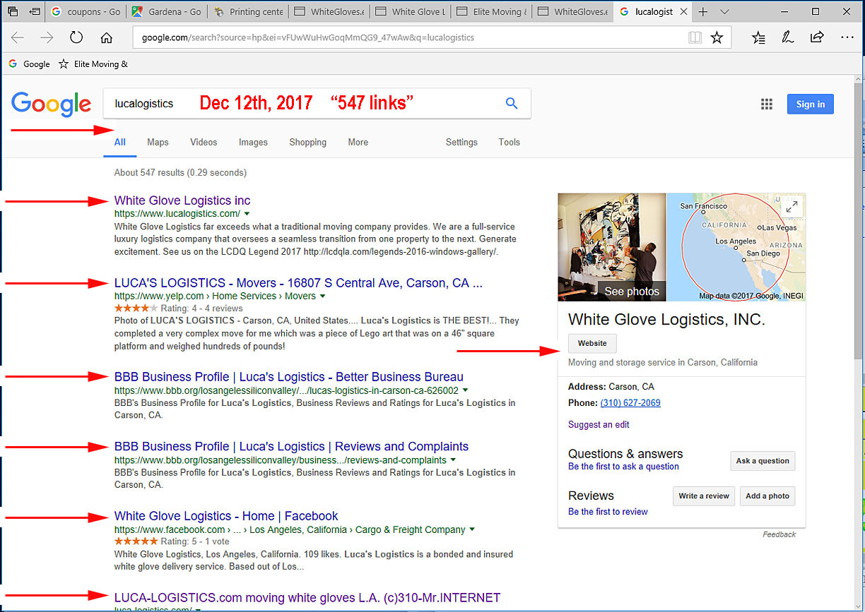Open White Glove Logistics inc result
Screen dimensions: 865x612
coord(182,200)
